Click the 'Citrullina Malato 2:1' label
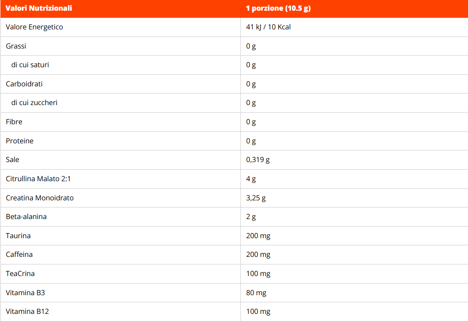This screenshot has height=321, width=468. 38,179
